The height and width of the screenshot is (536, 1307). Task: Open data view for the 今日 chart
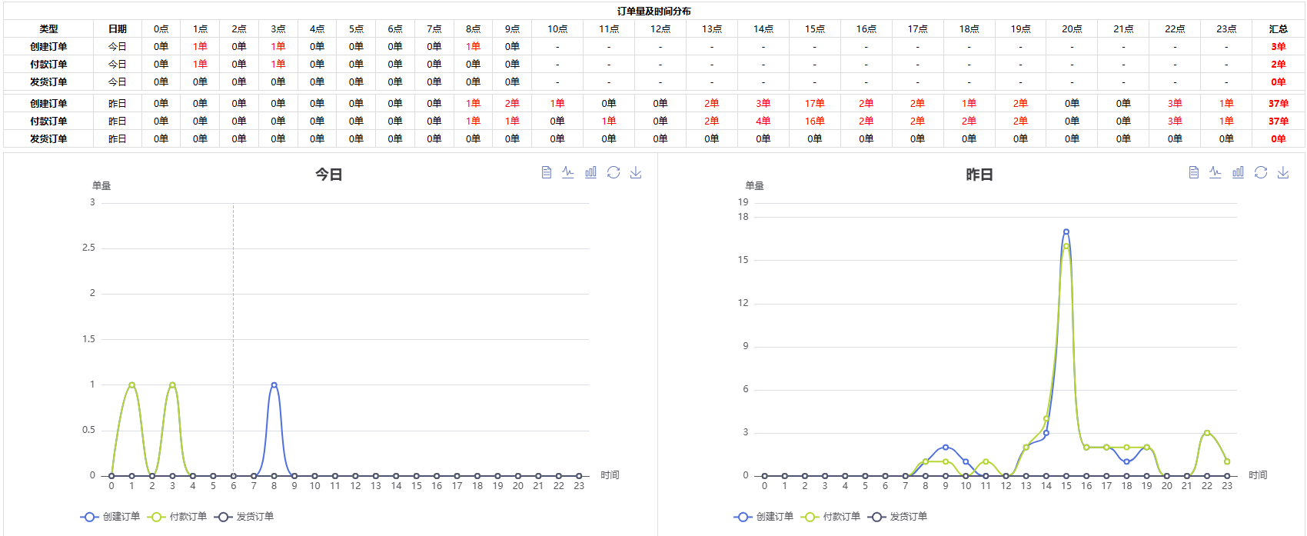pyautogui.click(x=546, y=172)
